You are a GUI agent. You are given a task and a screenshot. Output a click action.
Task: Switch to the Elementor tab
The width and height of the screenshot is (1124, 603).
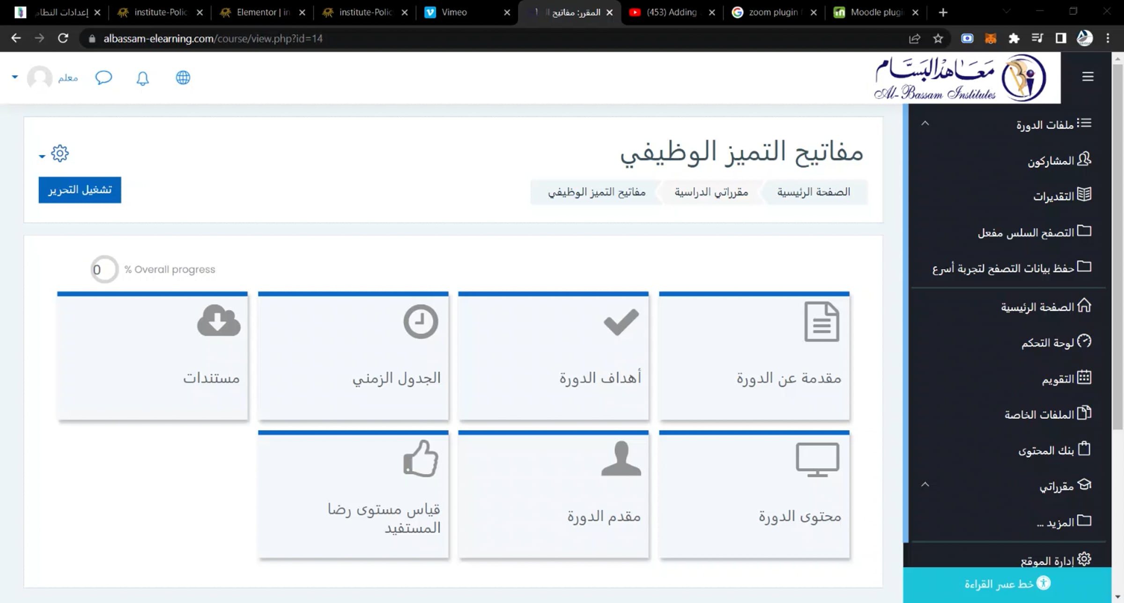[x=262, y=13]
